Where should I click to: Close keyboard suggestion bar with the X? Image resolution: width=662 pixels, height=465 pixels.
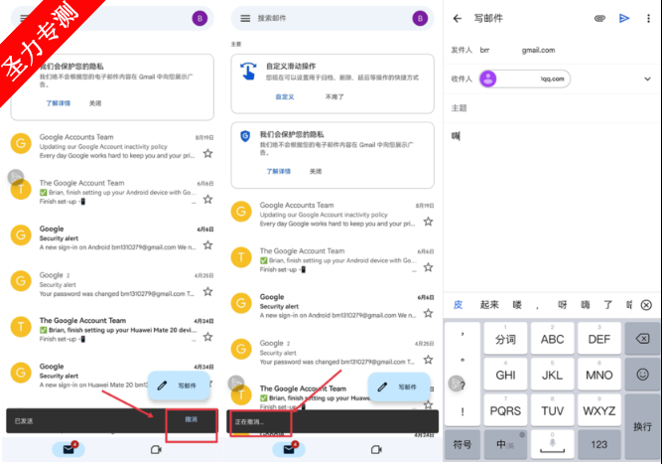click(646, 305)
